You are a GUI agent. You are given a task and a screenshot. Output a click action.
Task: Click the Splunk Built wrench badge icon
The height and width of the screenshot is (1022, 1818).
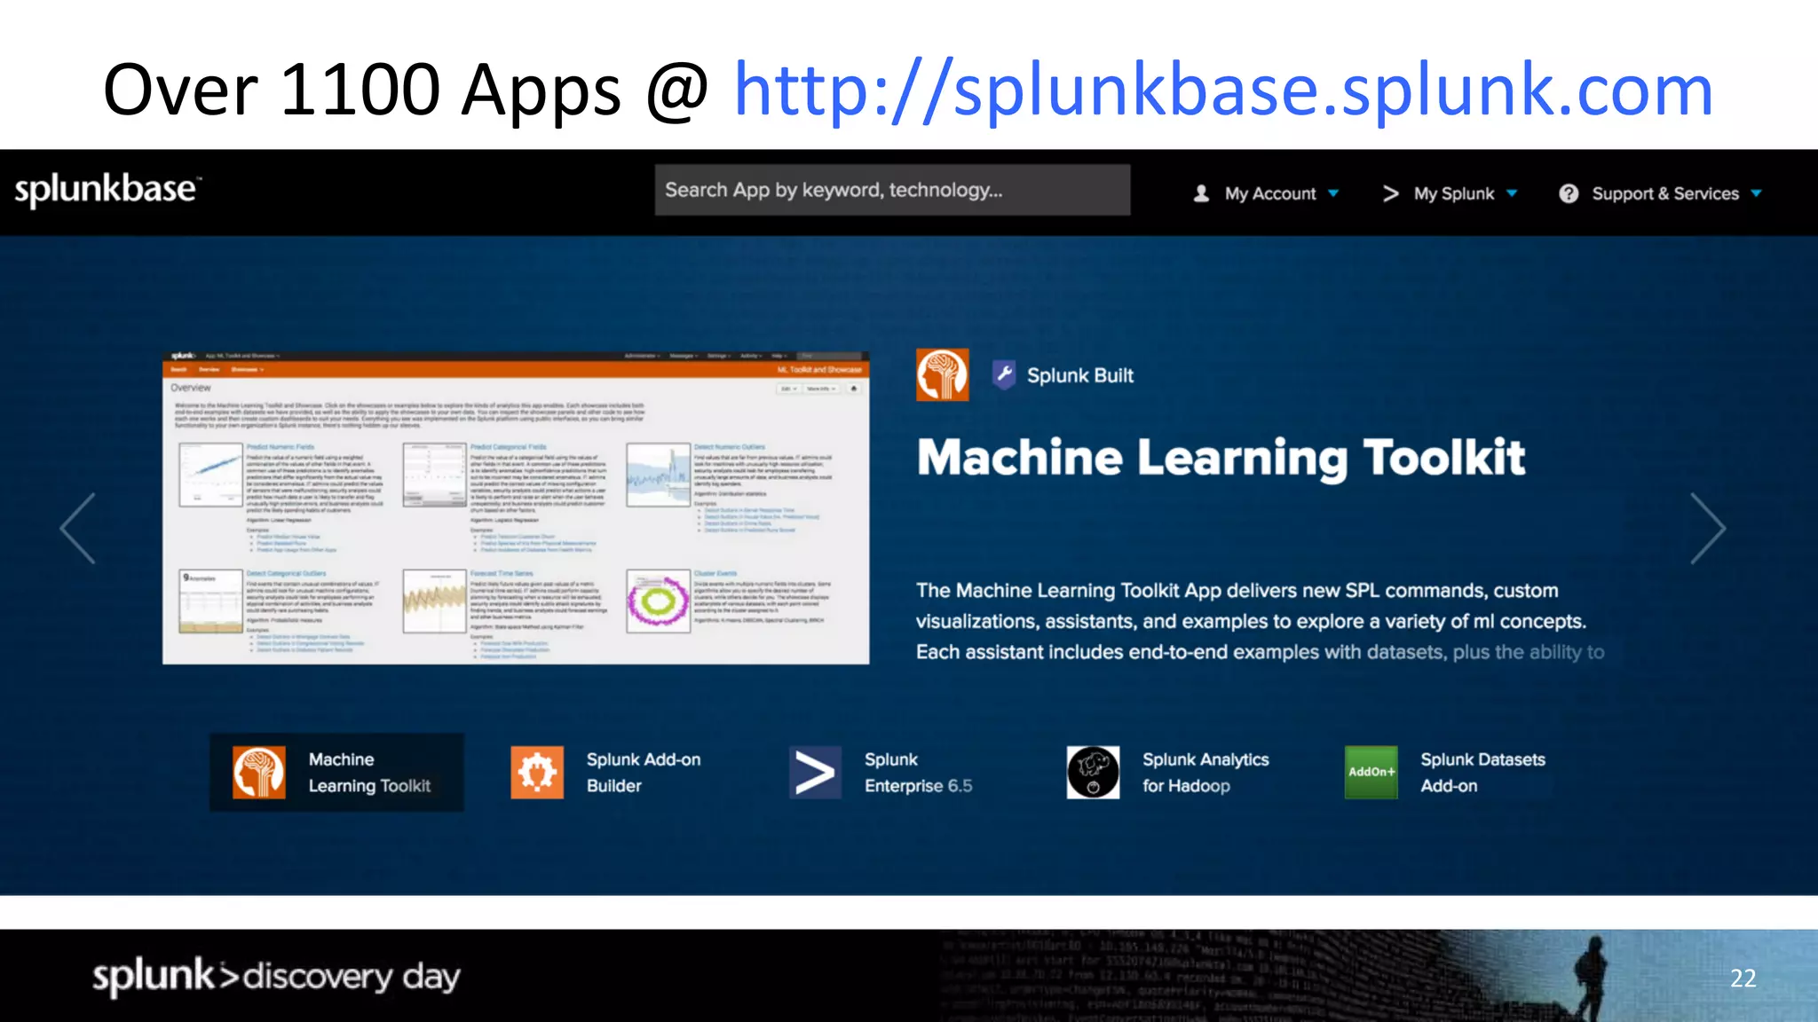pos(1004,374)
